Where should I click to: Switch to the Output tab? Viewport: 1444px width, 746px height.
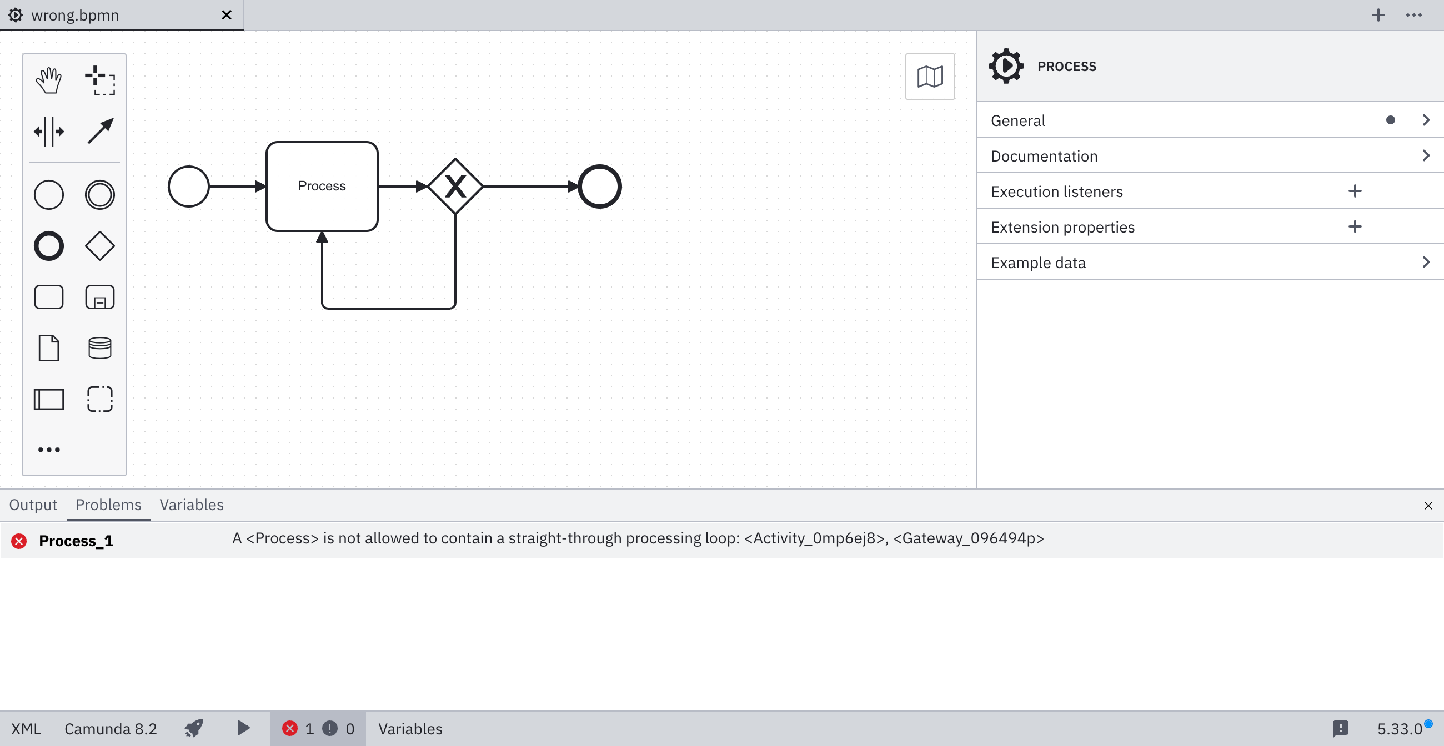[33, 505]
